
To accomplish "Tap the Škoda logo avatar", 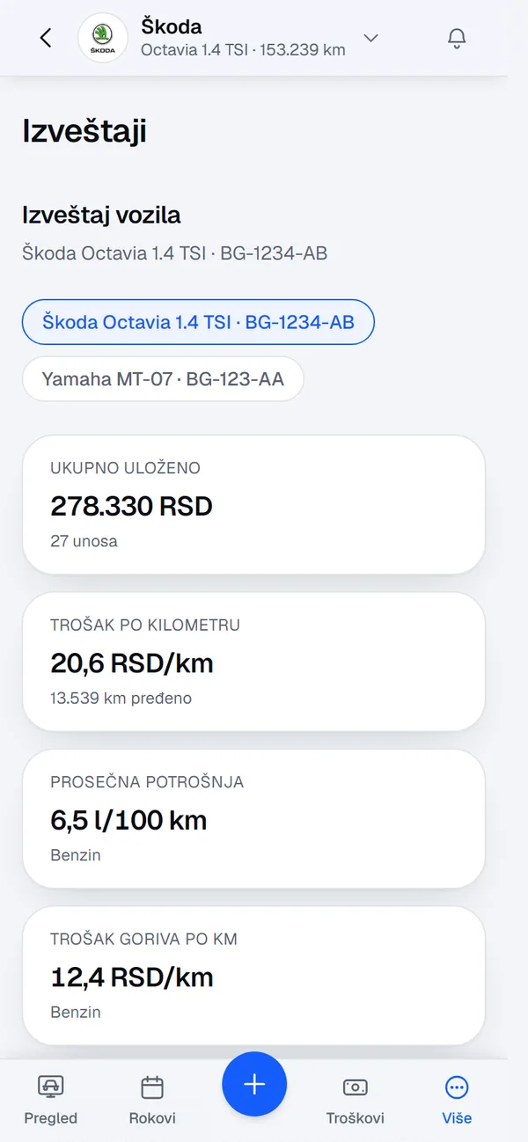I will coord(102,38).
